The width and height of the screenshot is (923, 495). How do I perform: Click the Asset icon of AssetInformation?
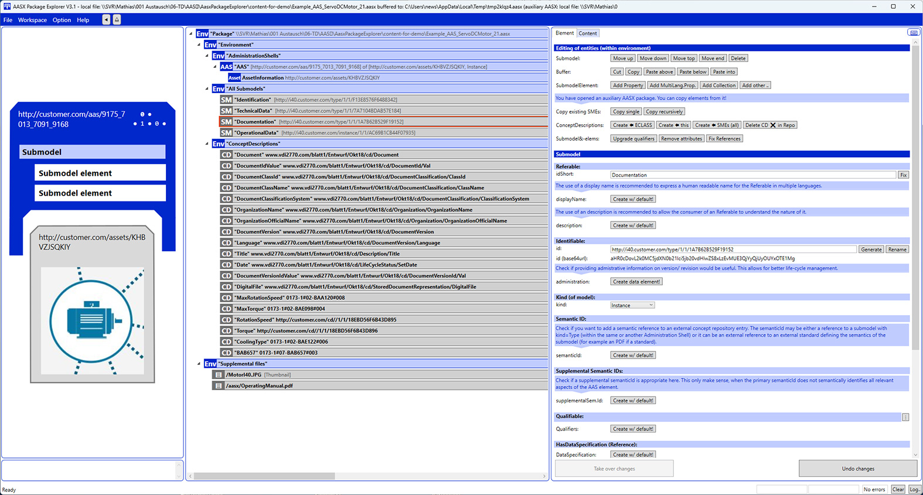(234, 78)
